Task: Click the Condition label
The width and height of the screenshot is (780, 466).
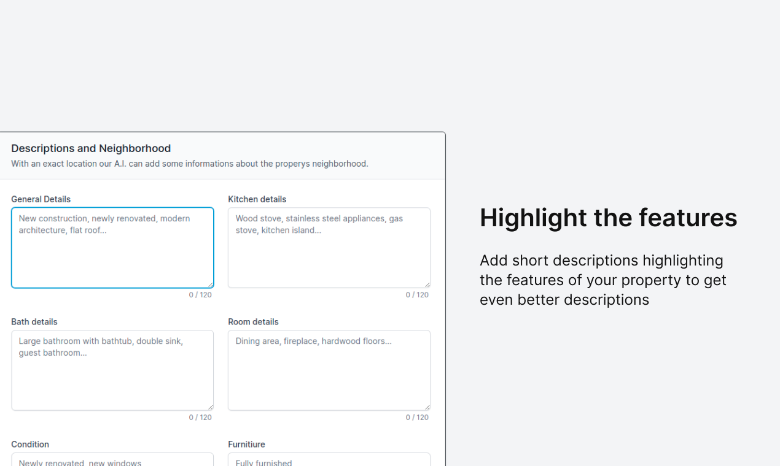Action: [x=30, y=445]
